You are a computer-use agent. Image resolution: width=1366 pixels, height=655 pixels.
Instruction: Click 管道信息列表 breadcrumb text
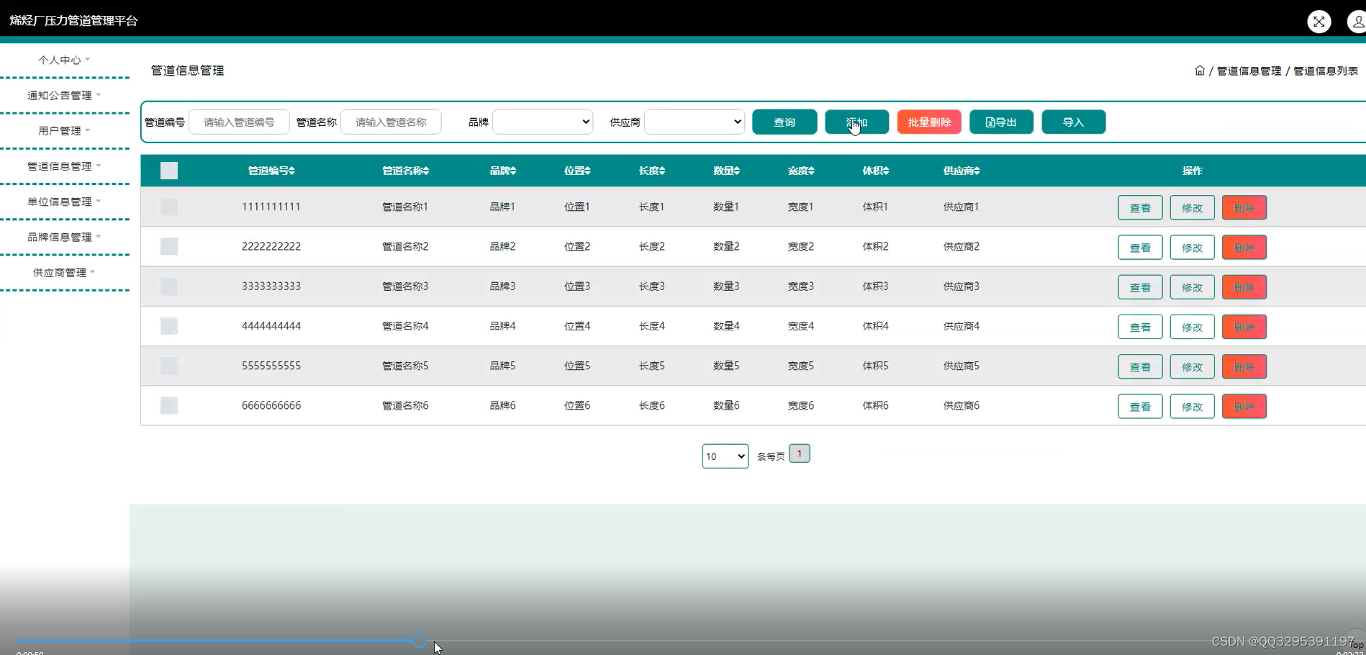click(x=1326, y=71)
